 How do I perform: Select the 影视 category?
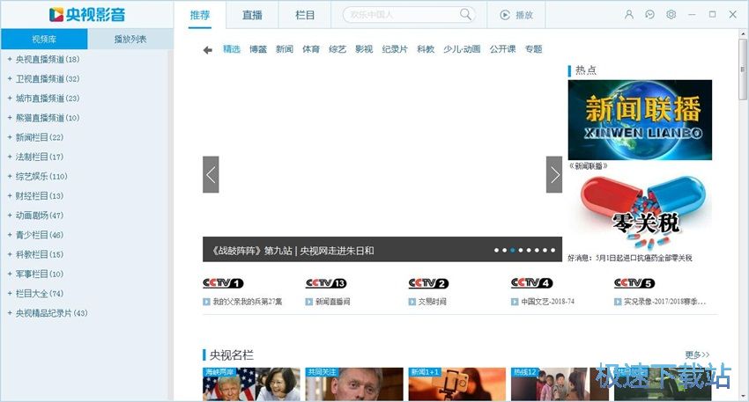pos(364,49)
